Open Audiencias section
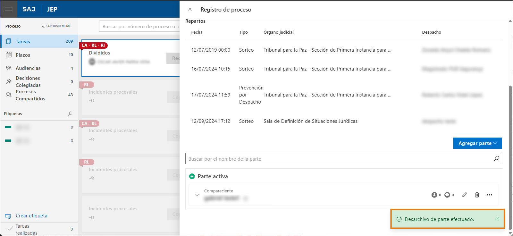 [x=39, y=68]
